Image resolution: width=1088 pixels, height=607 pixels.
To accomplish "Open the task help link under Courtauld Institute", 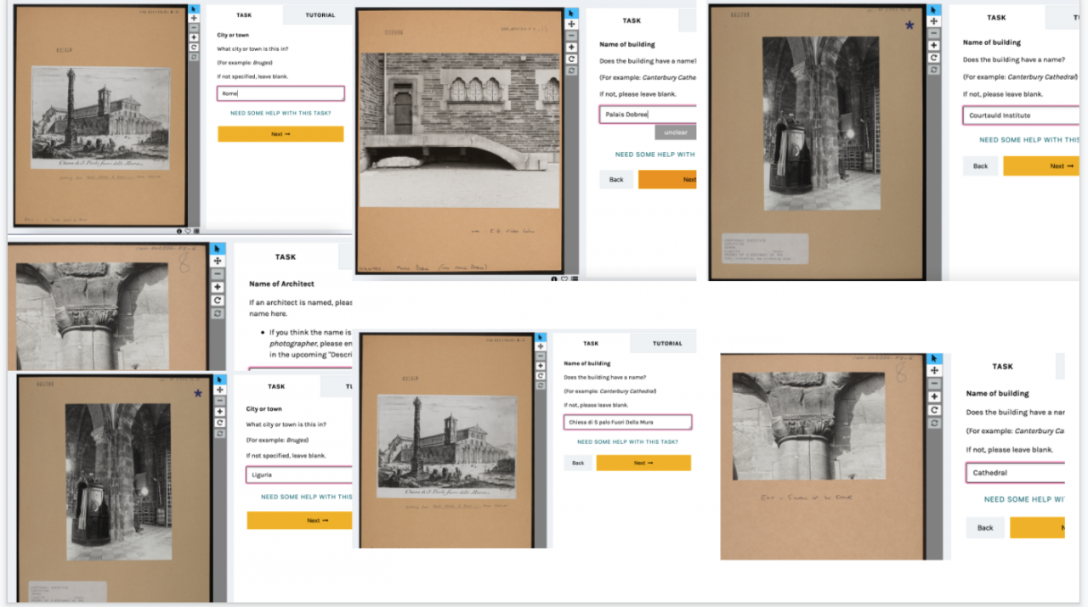I will [1029, 140].
